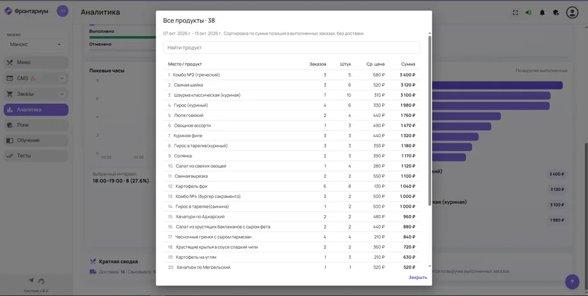Select row Салат из хрустящих баклажанов с сыром фета
Screen dimensions: 588x296
pos(292,227)
